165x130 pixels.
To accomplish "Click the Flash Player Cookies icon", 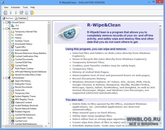I will [13, 68].
